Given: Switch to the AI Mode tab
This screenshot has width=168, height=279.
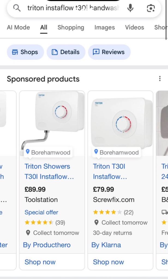Looking at the screenshot, I should coord(18,28).
